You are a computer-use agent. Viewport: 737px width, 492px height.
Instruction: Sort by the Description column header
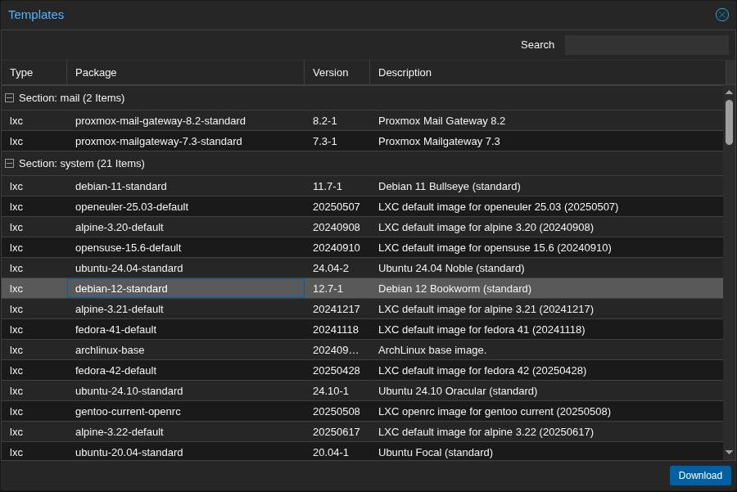coord(548,72)
